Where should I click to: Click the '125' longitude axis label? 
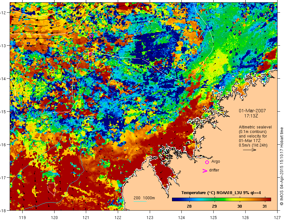[x=214, y=217]
